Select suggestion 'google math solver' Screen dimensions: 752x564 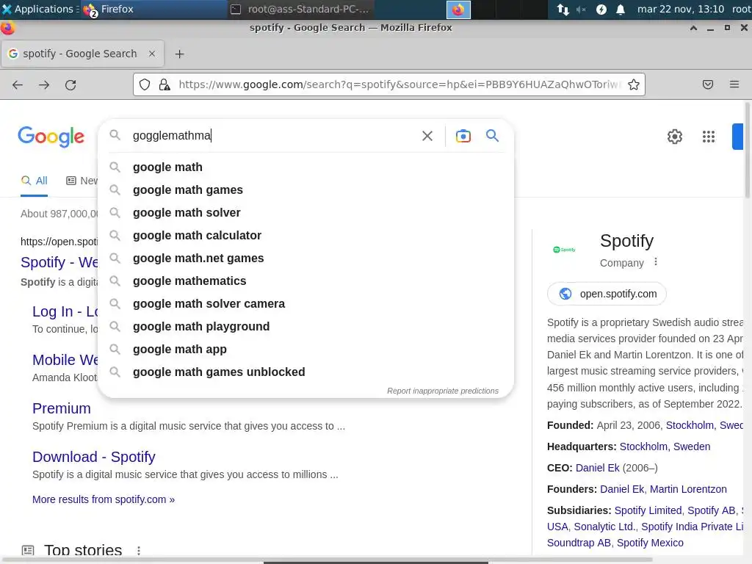point(305,213)
